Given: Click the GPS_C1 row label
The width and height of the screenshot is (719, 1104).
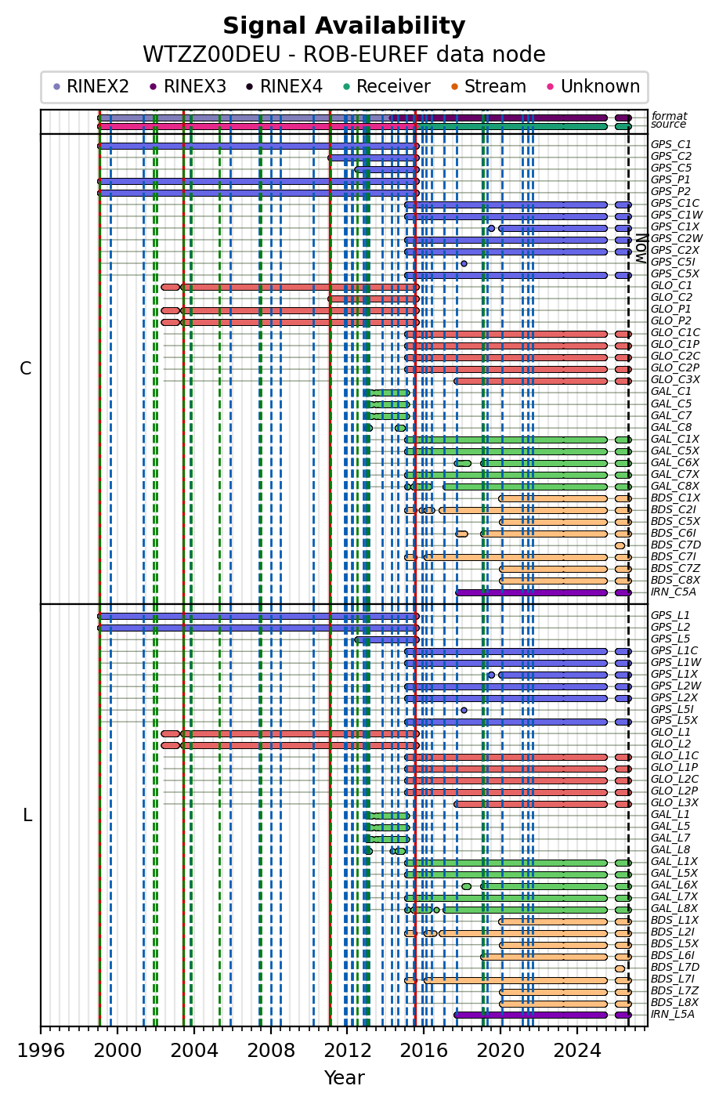Looking at the screenshot, I should pyautogui.click(x=671, y=145).
